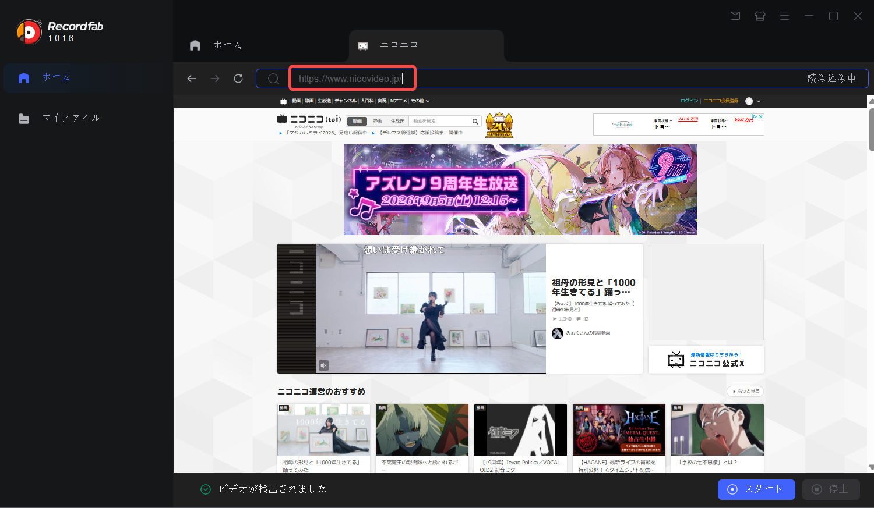Open 大百科 in the niconico top bar
Viewport: 874px width, 508px height.
(x=367, y=101)
